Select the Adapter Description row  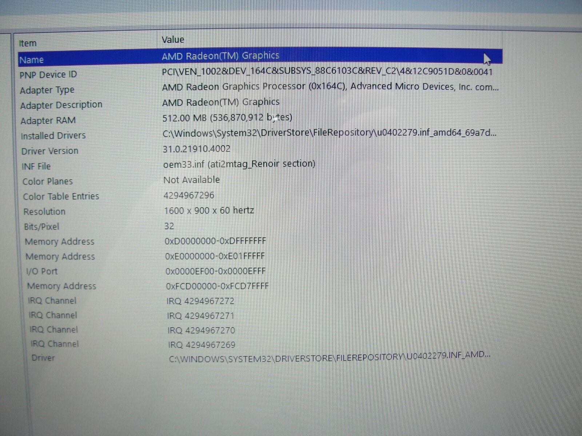259,104
